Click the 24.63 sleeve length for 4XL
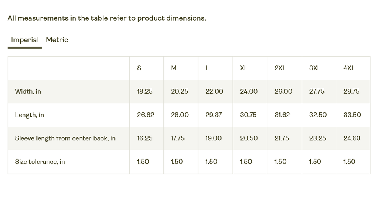 tap(352, 138)
